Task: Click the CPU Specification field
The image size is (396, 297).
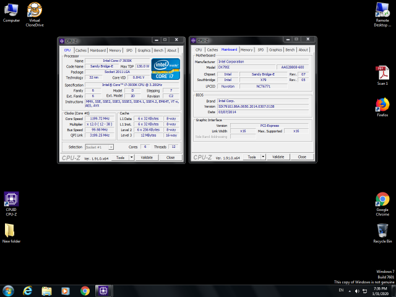Action: point(132,85)
